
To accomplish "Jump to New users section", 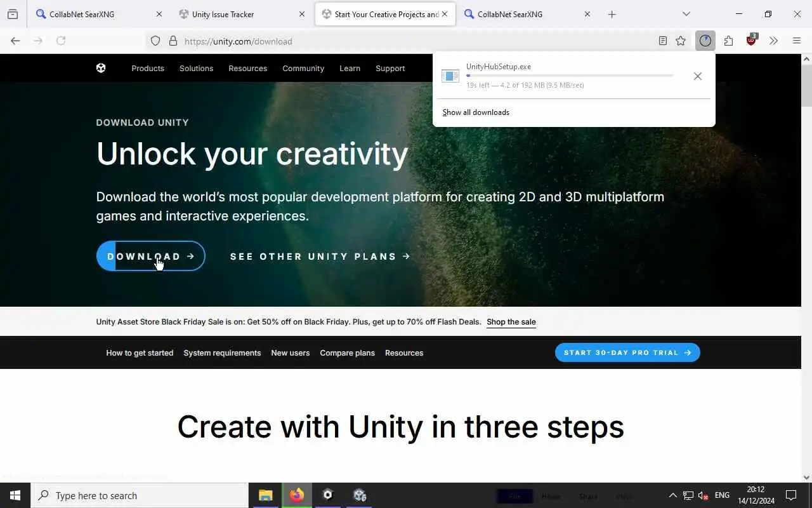I will click(291, 352).
